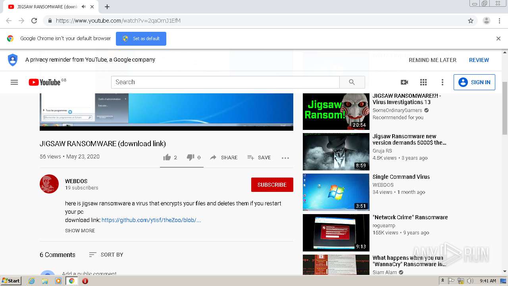
Task: Open the WannaCry Ransomware video title
Action: pos(410,261)
